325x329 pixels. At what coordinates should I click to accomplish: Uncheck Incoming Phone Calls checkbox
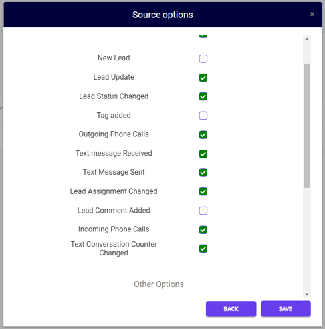(203, 229)
